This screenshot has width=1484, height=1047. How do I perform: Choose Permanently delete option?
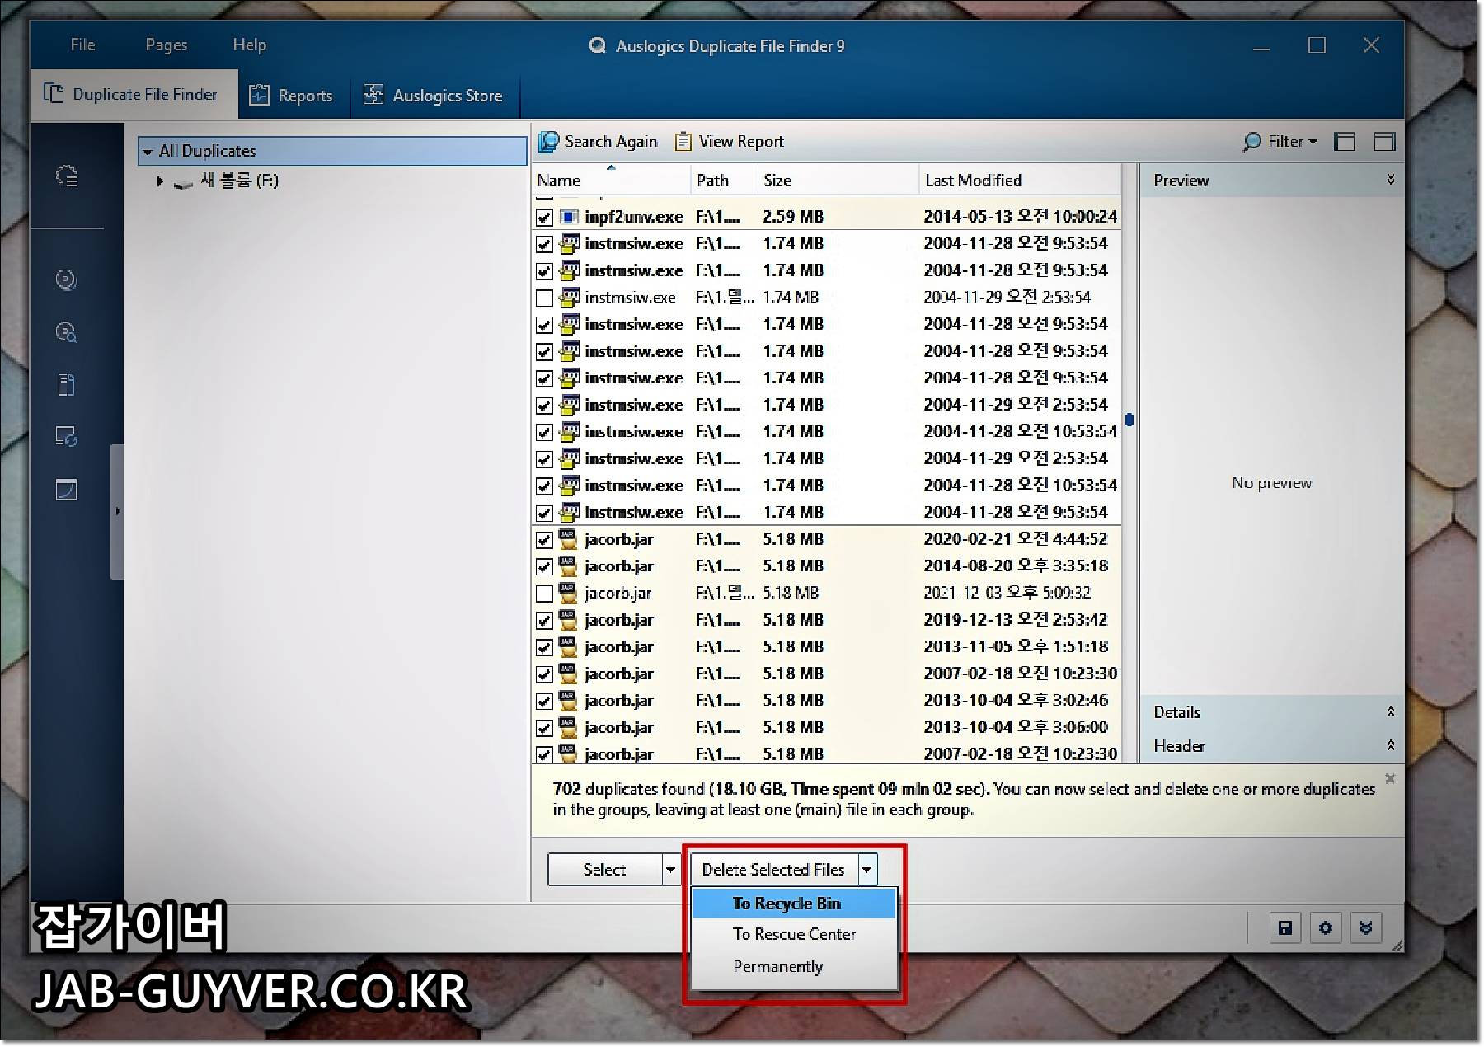793,967
